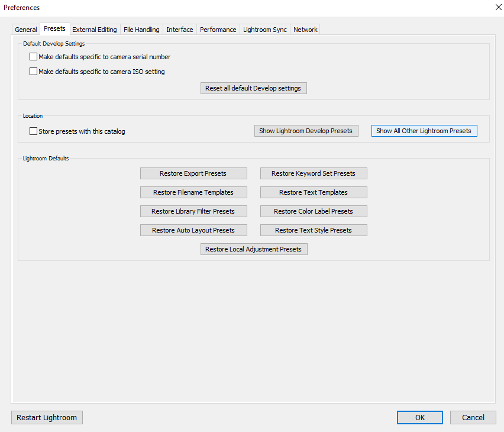Restore Local Adjustment Presets
Screen dimensions: 504x432
tap(254, 249)
